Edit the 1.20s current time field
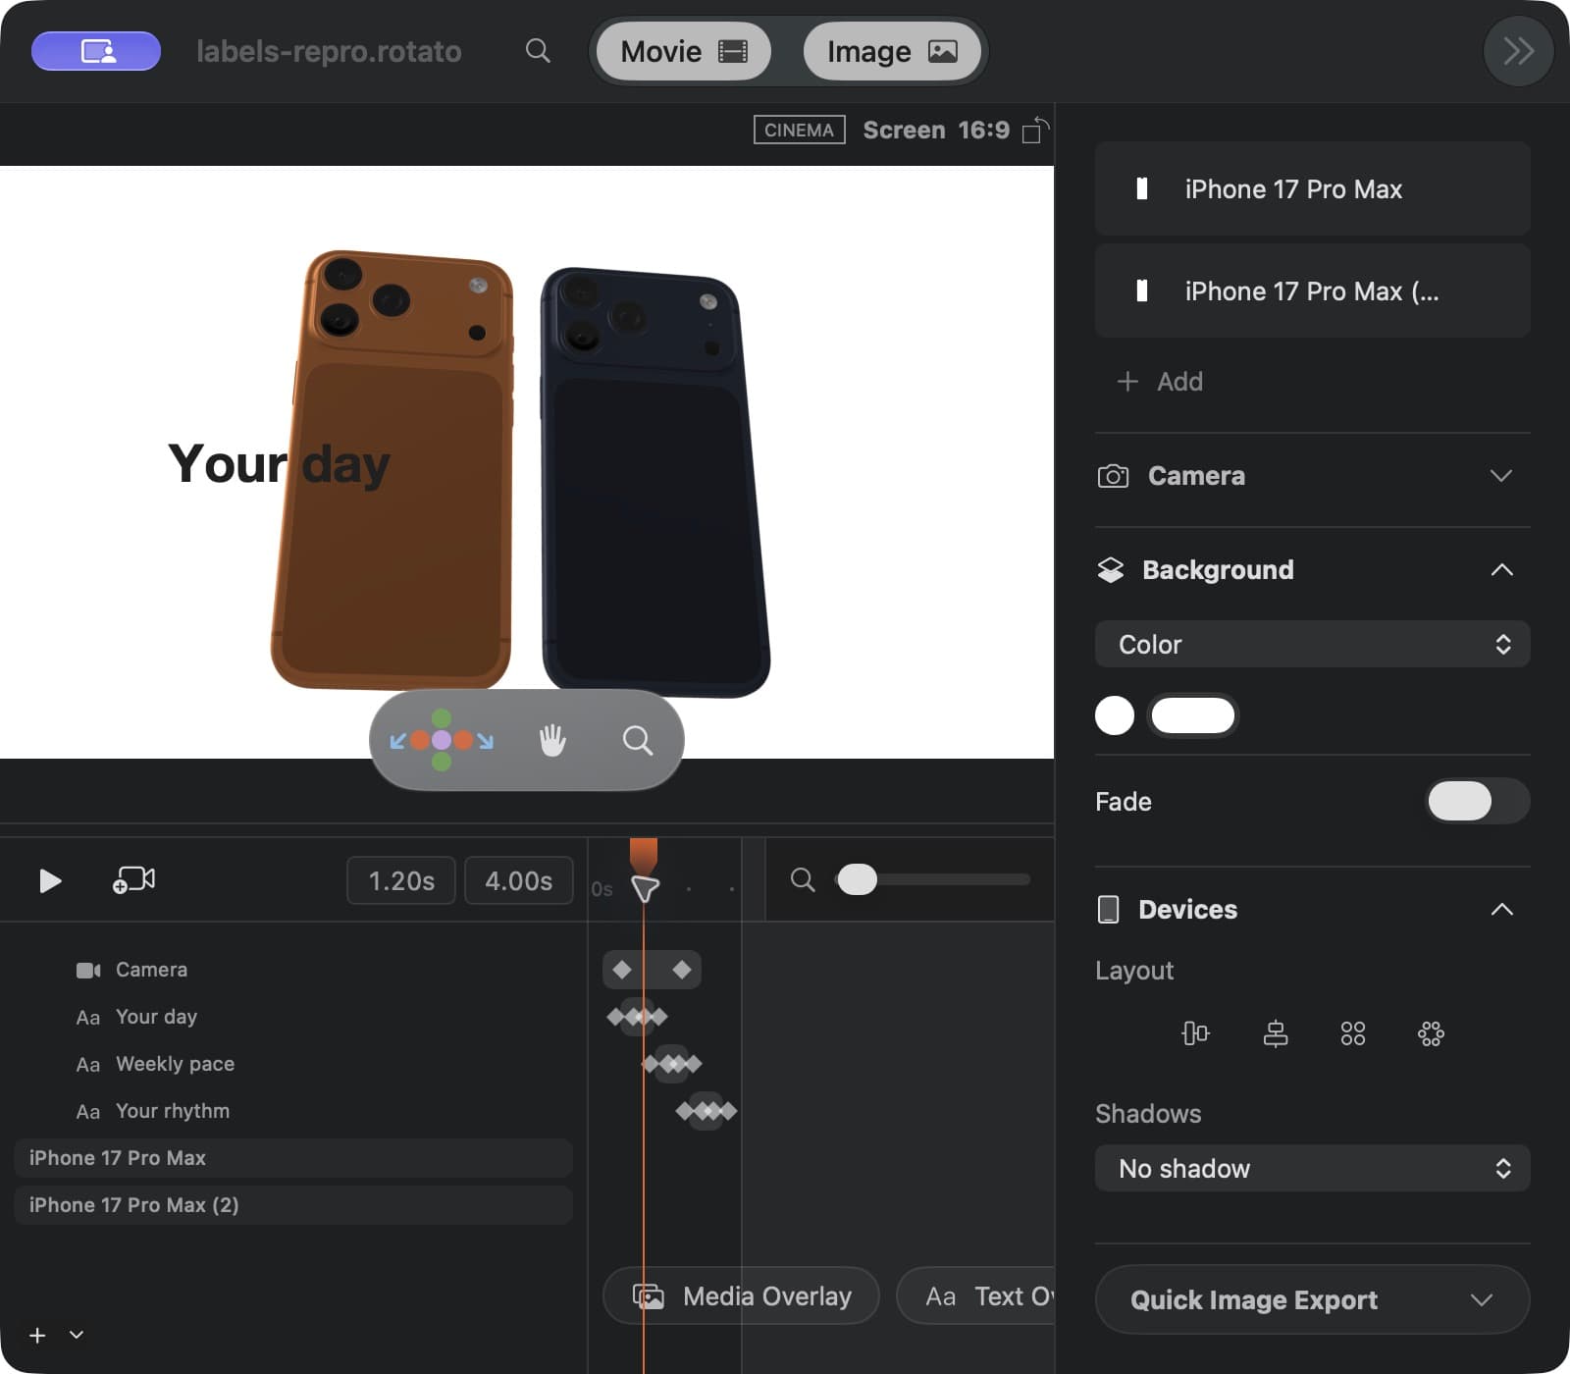 coord(401,880)
